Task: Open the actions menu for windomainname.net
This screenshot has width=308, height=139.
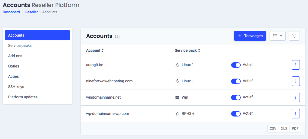Action: pyautogui.click(x=295, y=98)
